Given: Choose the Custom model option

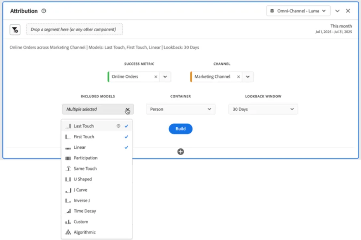Looking at the screenshot, I should pyautogui.click(x=97, y=222).
